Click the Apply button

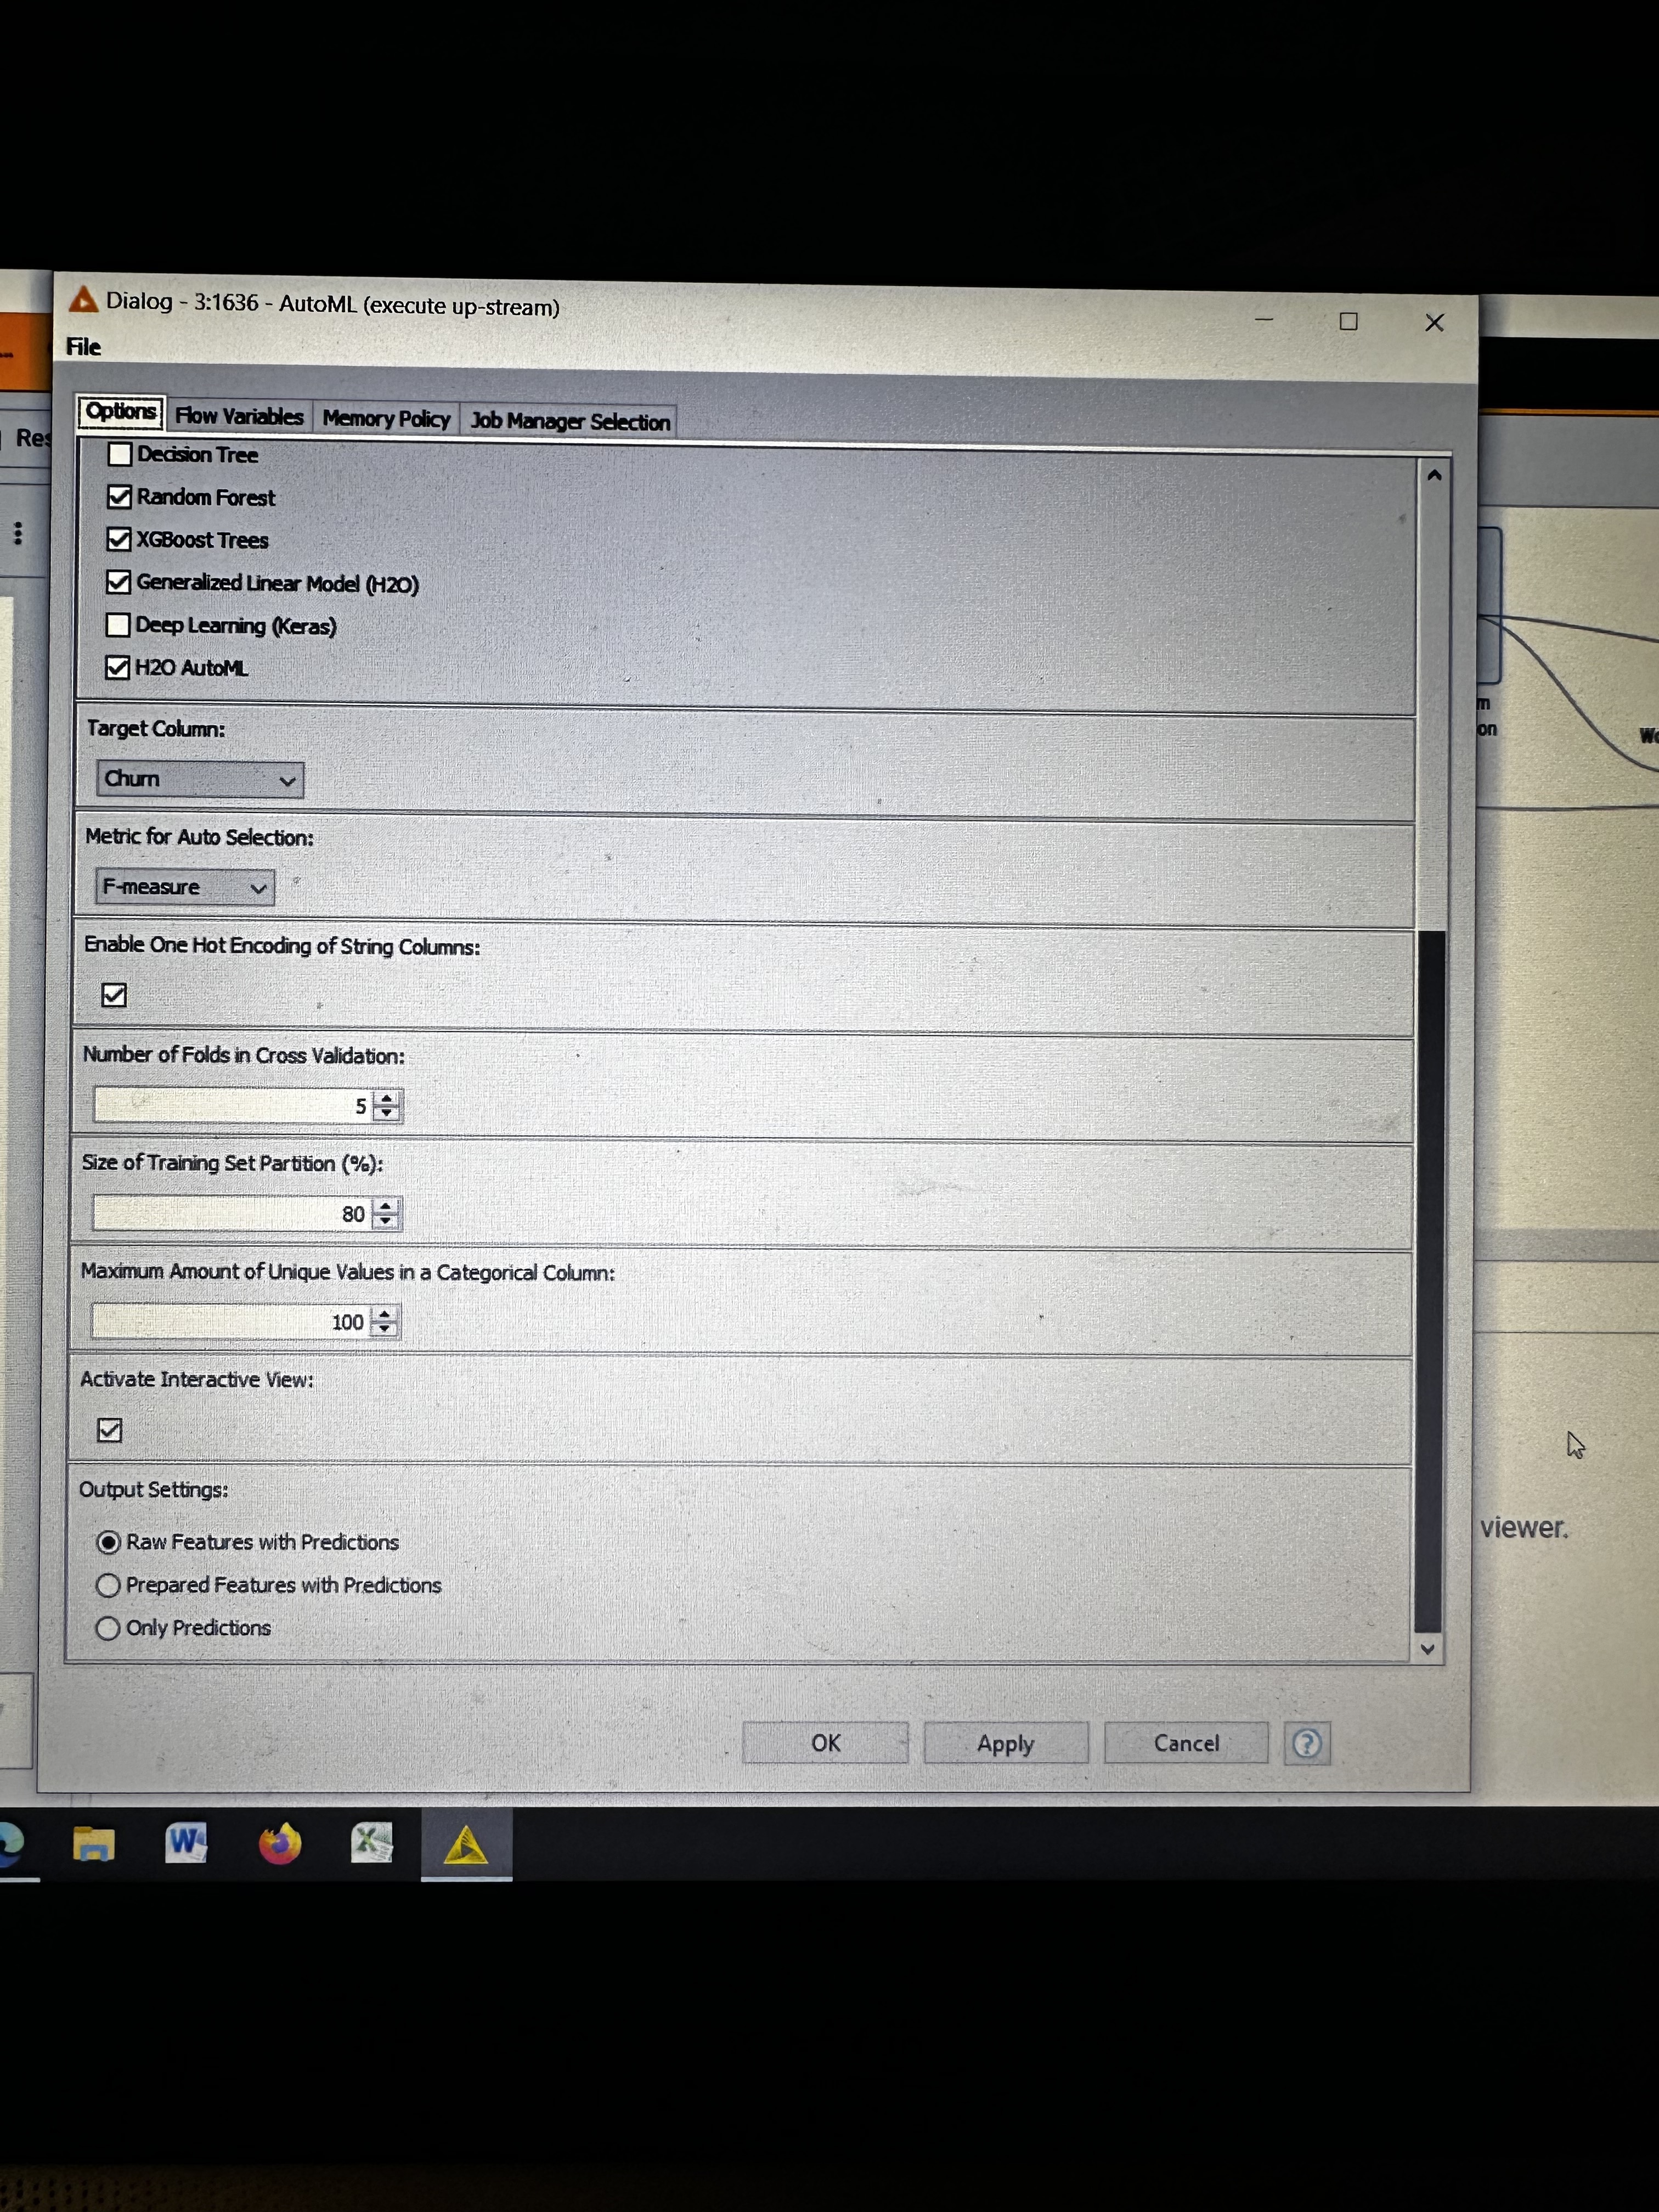(1005, 1743)
